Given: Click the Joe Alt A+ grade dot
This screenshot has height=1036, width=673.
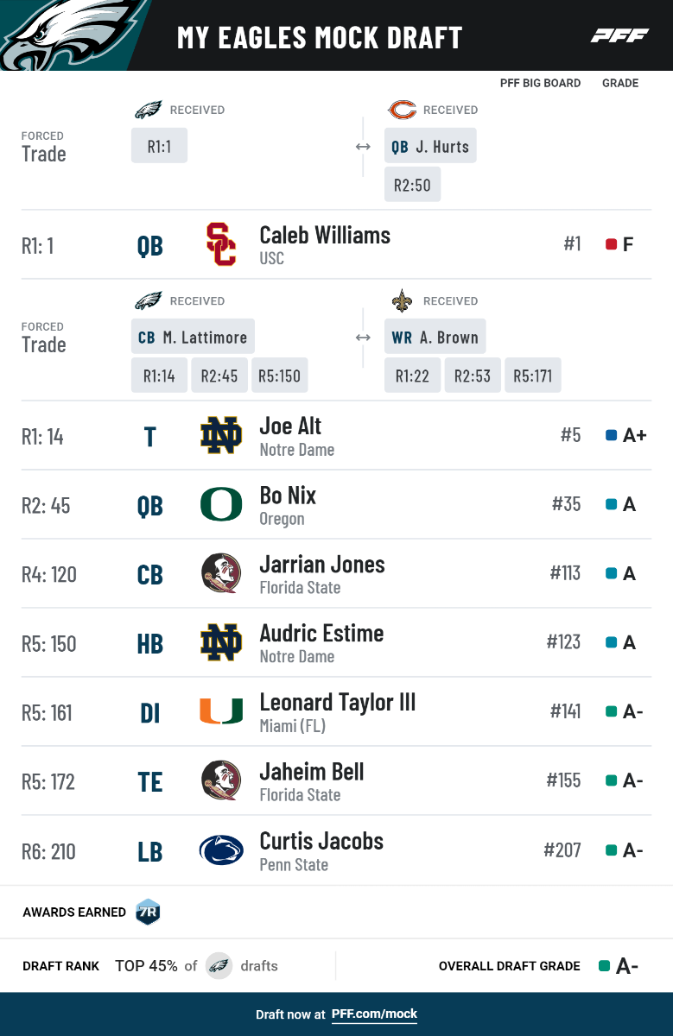Looking at the screenshot, I should point(611,436).
